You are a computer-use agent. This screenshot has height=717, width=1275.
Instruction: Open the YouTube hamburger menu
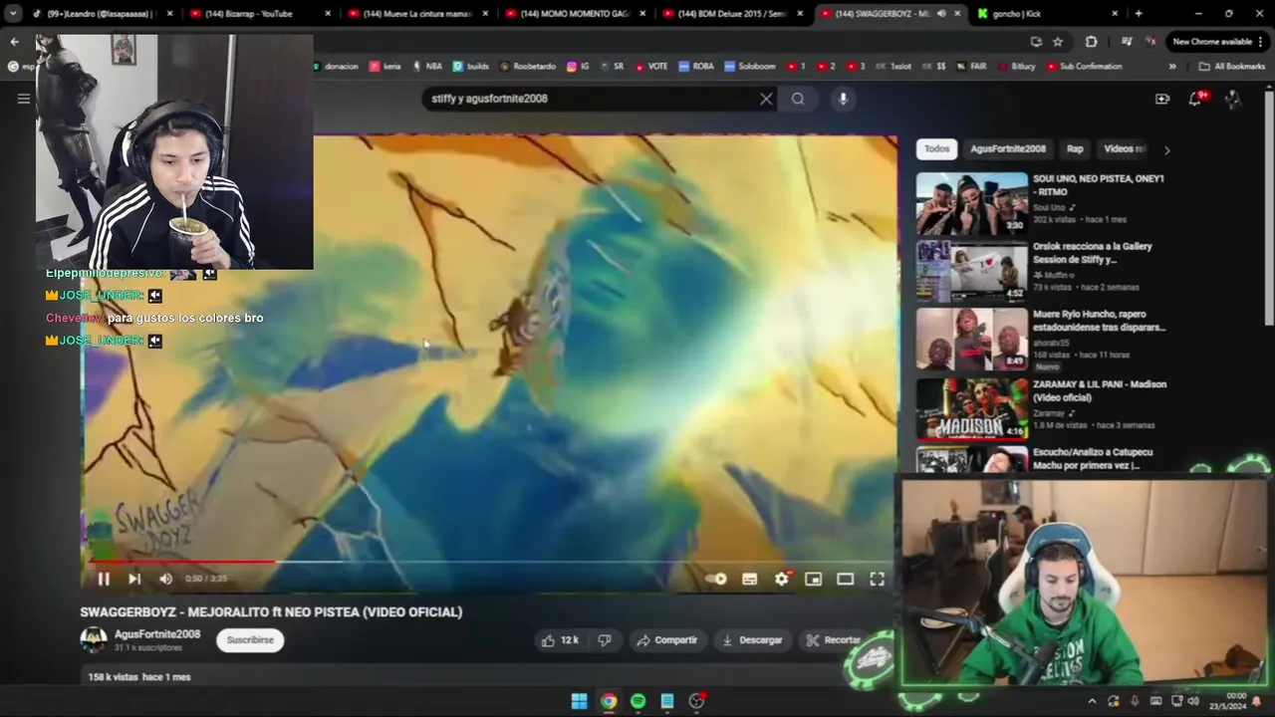(23, 99)
